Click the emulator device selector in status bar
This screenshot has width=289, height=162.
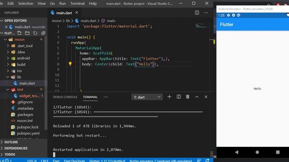[161, 161]
